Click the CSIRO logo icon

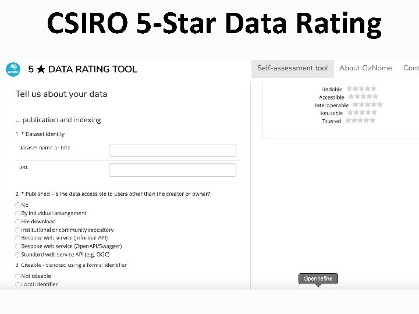13,69
